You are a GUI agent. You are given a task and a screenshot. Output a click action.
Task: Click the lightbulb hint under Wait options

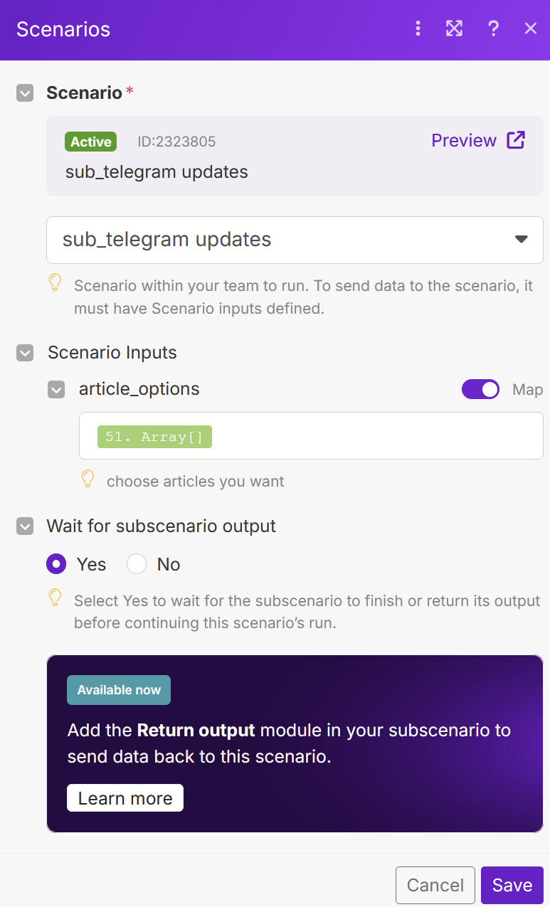[x=55, y=598]
